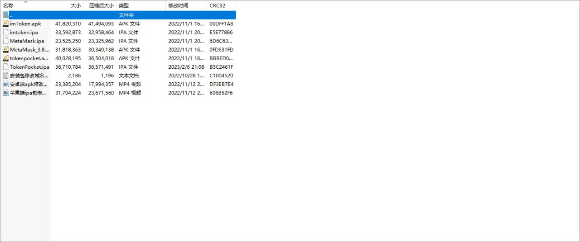Sort the list by the 名称 column

8,6
